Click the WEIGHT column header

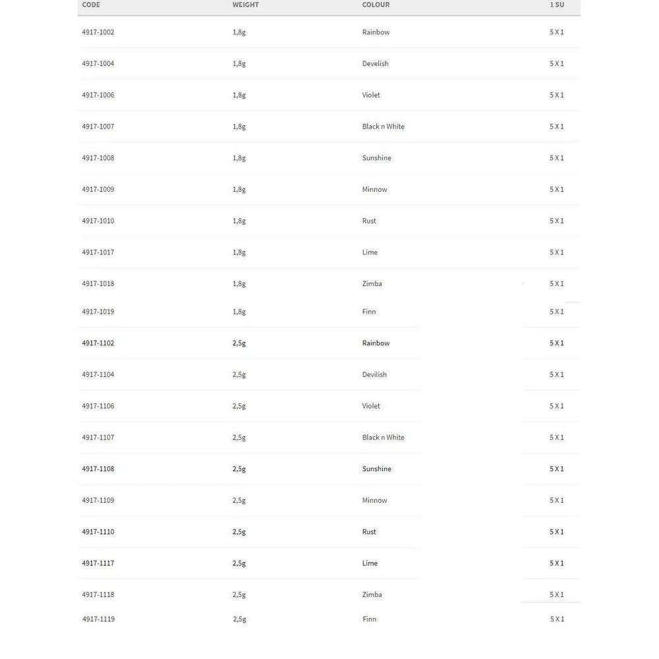[x=245, y=5]
